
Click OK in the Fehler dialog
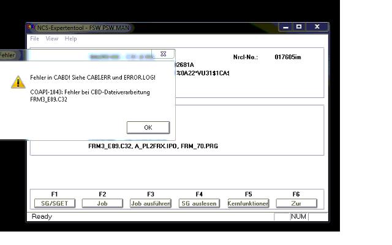point(148,127)
